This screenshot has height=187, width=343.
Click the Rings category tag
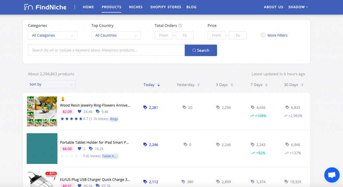(x=114, y=119)
